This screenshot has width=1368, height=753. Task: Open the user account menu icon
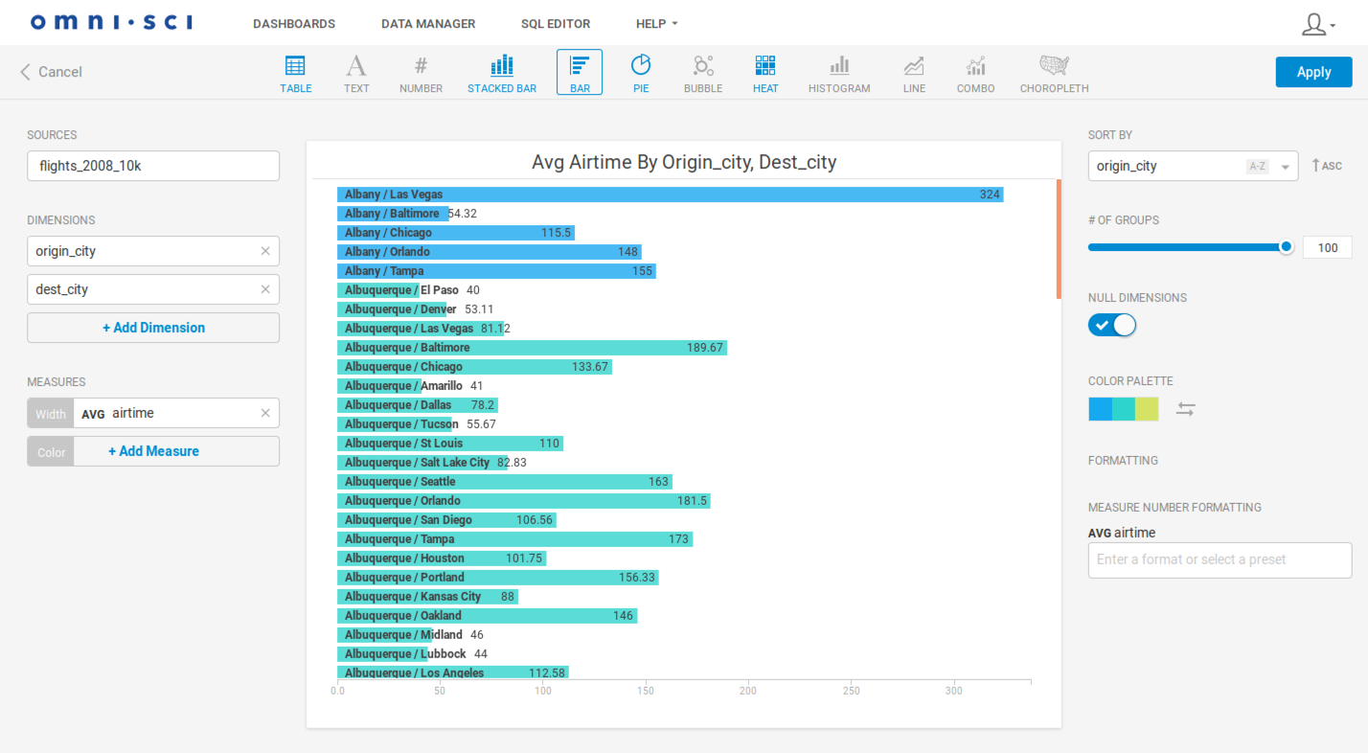[1318, 24]
